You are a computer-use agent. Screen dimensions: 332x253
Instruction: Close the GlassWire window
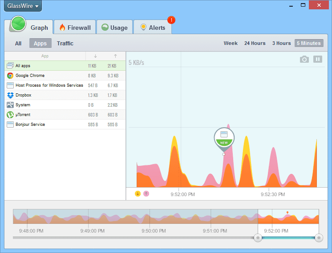(x=319, y=5)
